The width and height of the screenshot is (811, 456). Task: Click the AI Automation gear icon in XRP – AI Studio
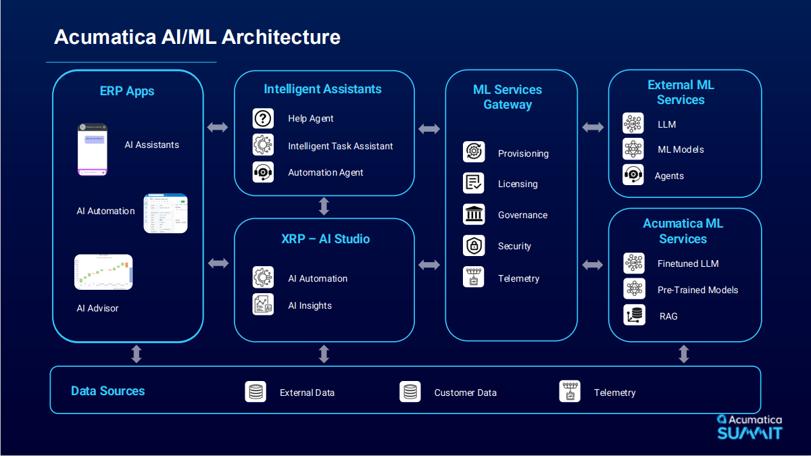[x=263, y=278]
